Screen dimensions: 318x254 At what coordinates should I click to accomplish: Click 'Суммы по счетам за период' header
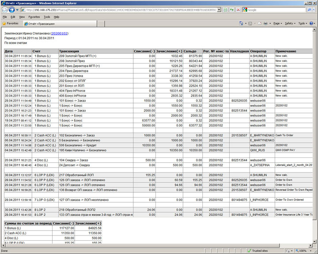(x=28, y=223)
